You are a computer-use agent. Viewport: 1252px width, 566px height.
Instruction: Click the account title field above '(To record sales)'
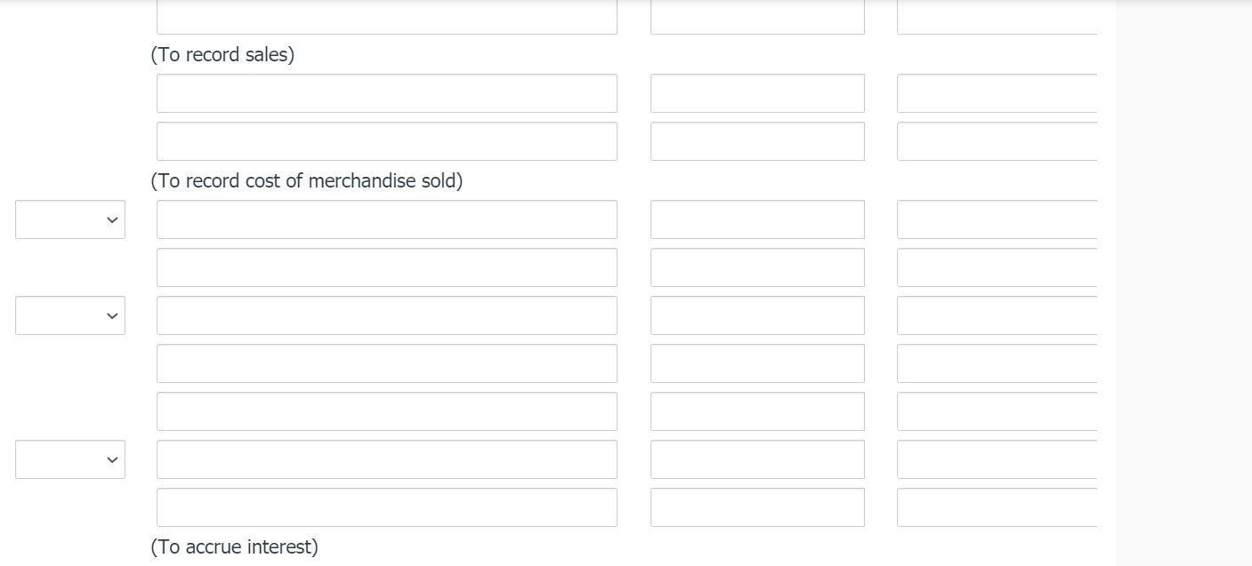point(387,13)
